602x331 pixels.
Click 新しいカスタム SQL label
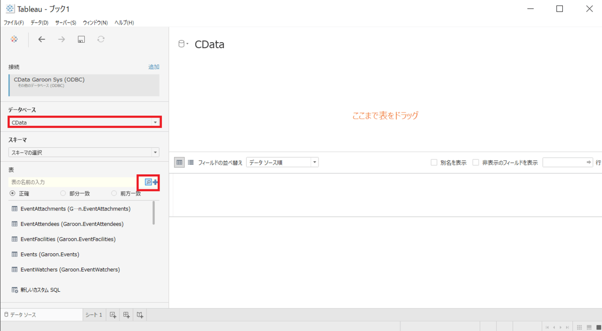(40, 290)
